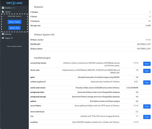Open the connectivity-checks plugin

147,64
